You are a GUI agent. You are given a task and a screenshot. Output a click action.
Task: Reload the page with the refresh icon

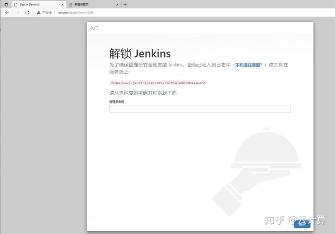[27, 13]
